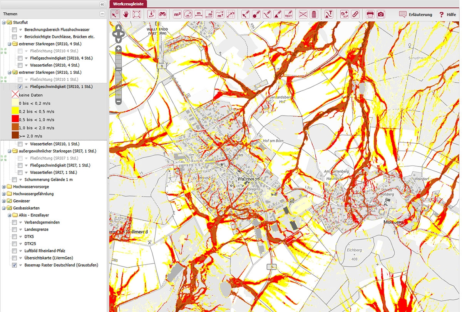Image resolution: width=462 pixels, height=312 pixels.
Task: Take a map screenshot with camera icon
Action: 381,15
